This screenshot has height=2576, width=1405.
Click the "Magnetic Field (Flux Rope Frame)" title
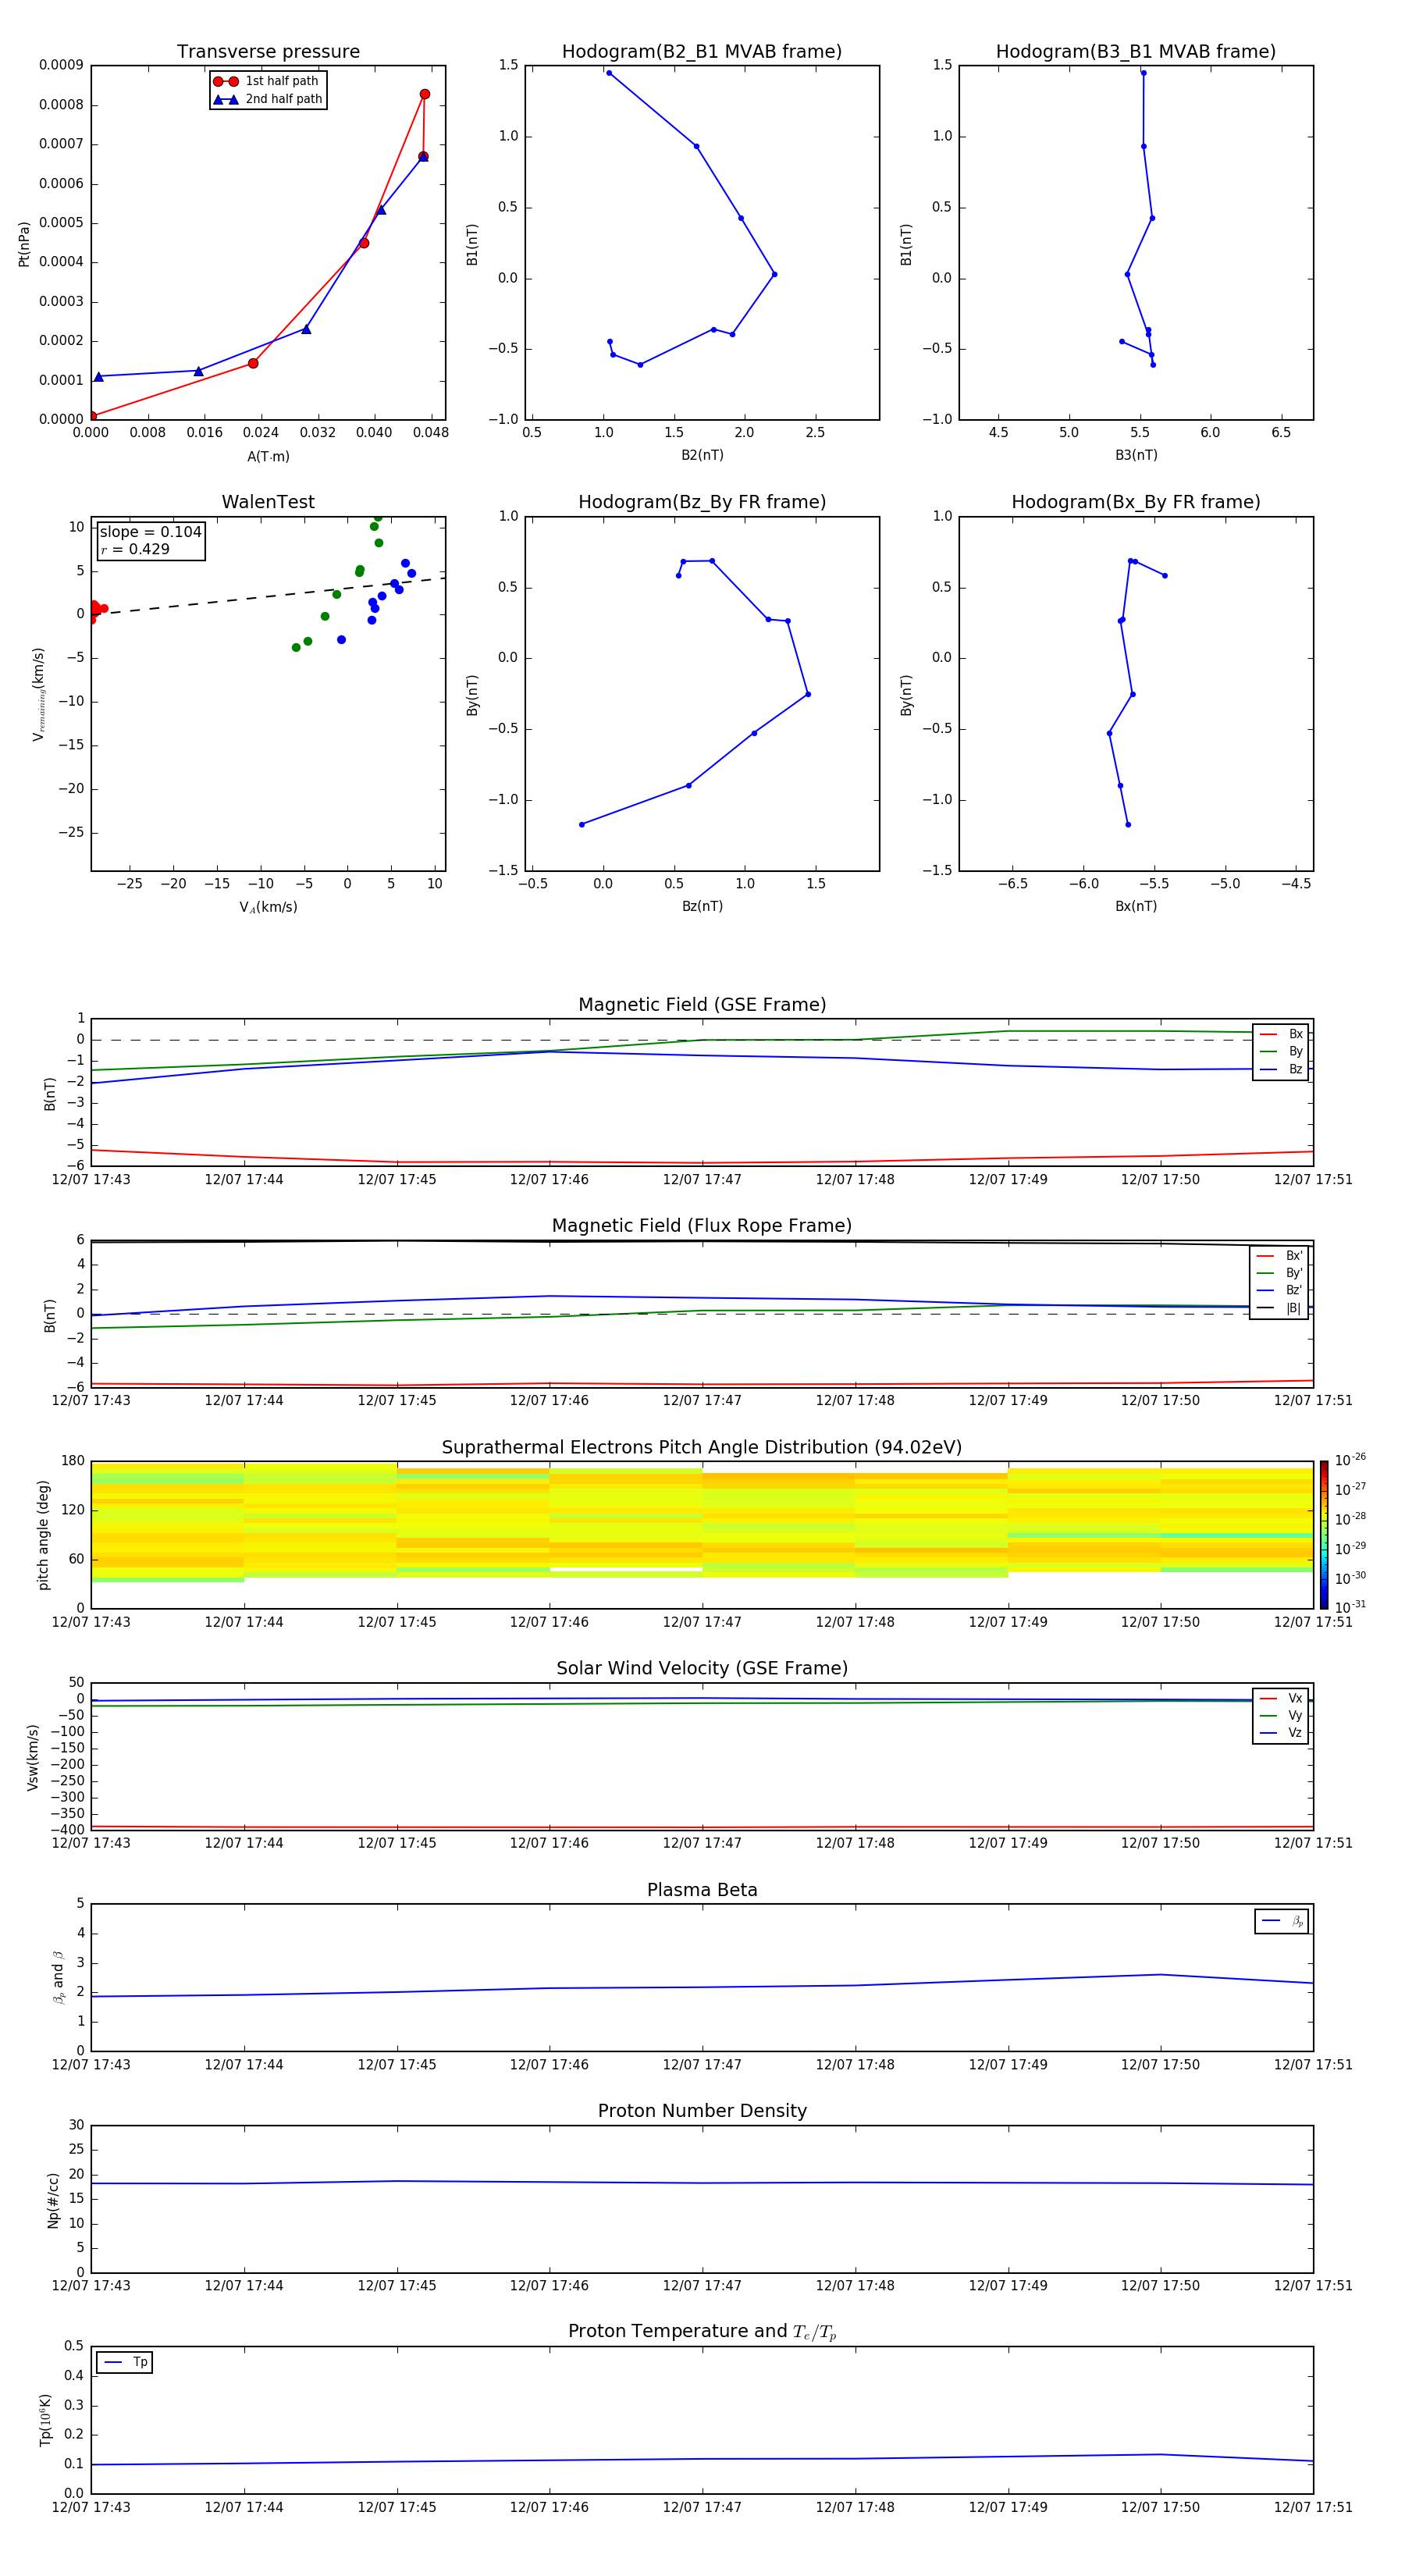pyautogui.click(x=702, y=1226)
